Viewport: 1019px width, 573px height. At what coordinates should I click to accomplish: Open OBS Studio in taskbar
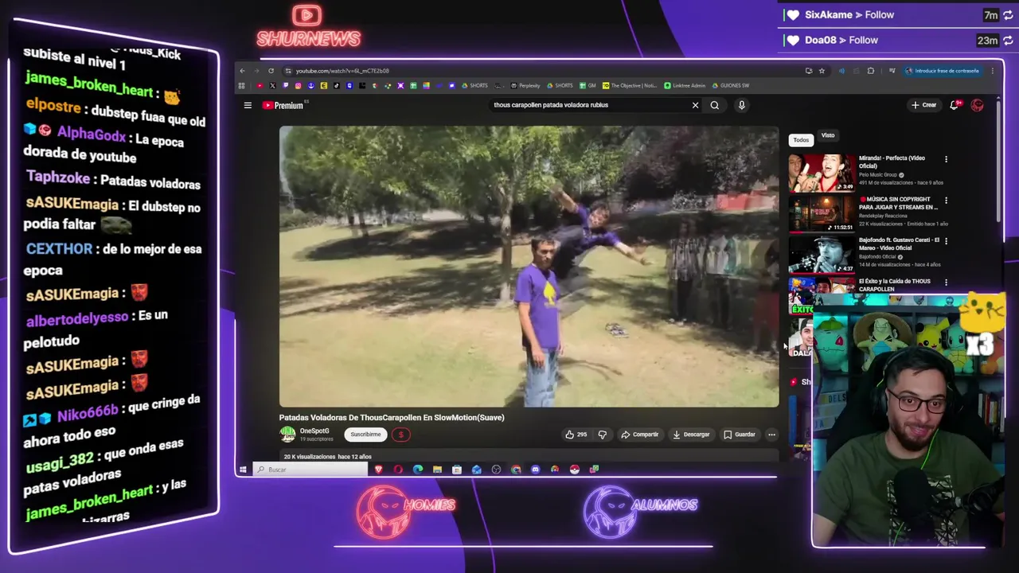pyautogui.click(x=496, y=470)
